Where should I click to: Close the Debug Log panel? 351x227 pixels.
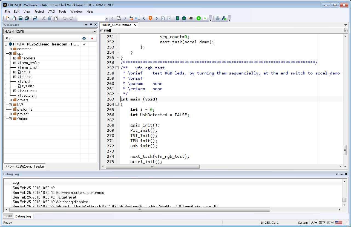pyautogui.click(x=346, y=174)
